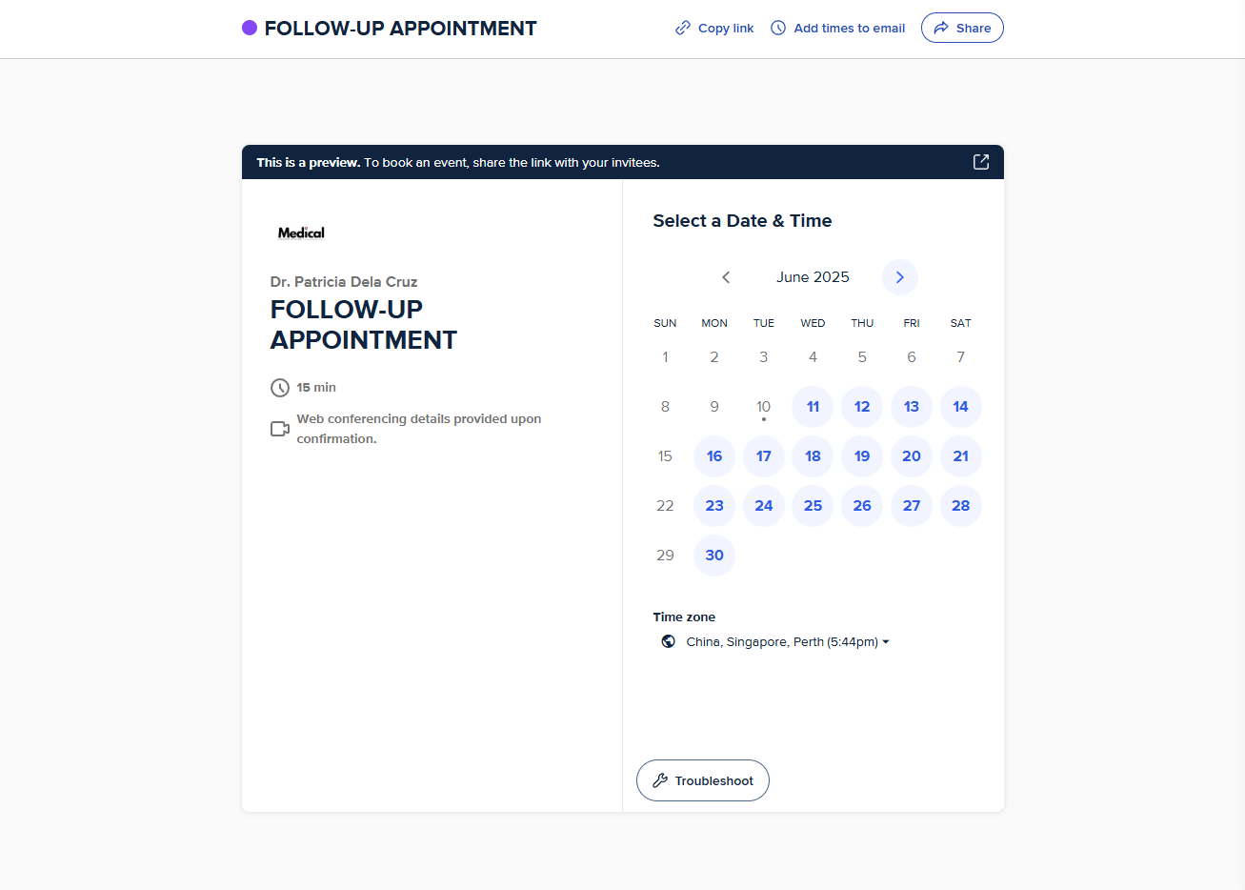Click the clock icon next to Add times
Viewport: 1245px width, 890px height.
tap(778, 28)
